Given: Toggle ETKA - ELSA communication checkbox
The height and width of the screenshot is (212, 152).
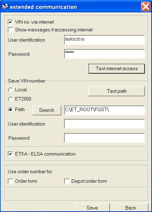Looking at the screenshot, I should [x=11, y=154].
